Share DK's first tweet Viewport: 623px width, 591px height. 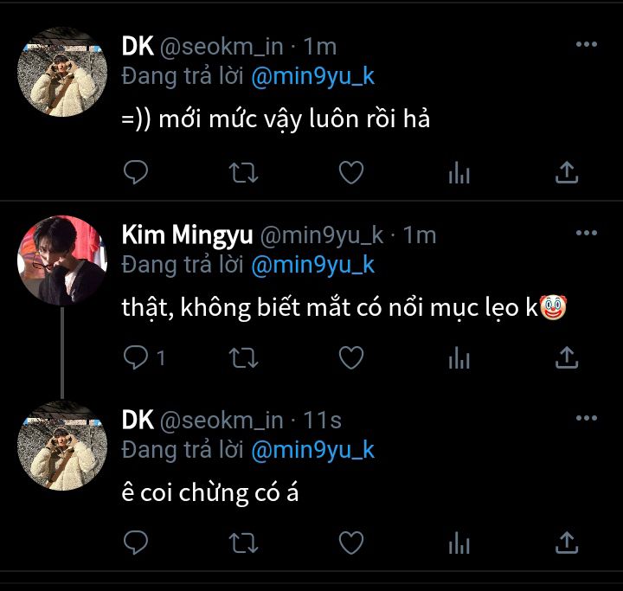[x=567, y=172]
